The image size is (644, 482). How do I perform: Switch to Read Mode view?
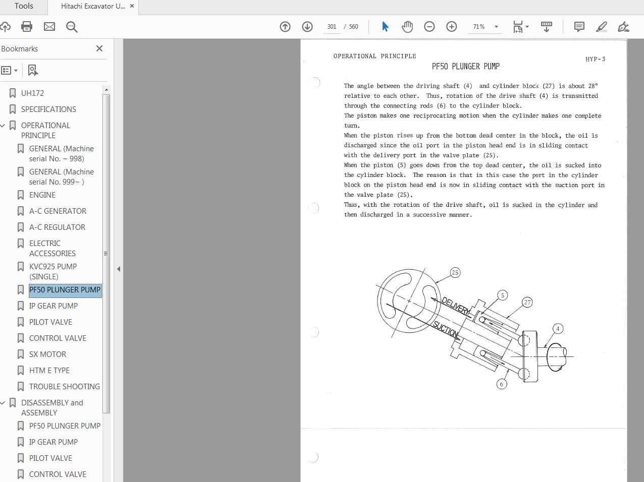547,26
